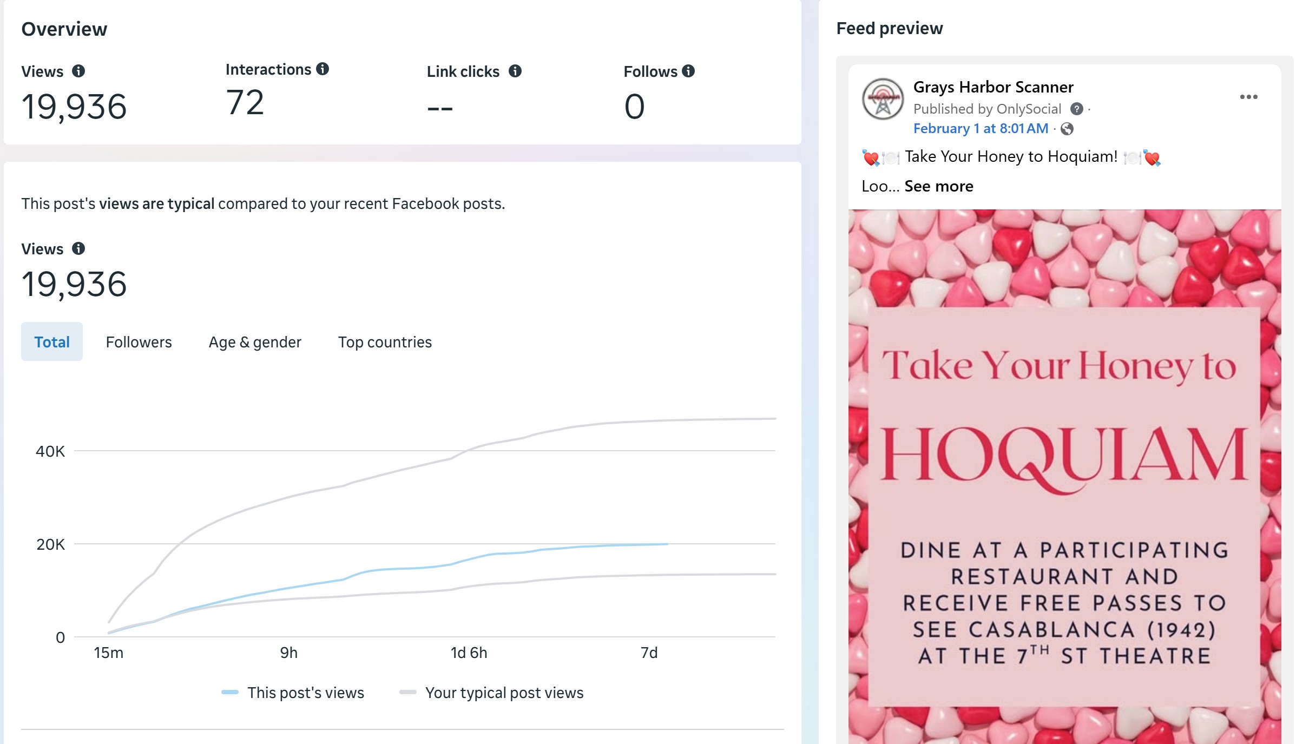Open the post's three-dot options menu
The height and width of the screenshot is (744, 1296).
[x=1248, y=97]
